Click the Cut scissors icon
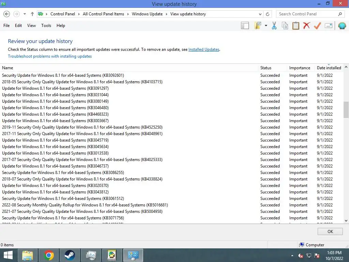Viewport: 349px width, 262px height. tap(274, 26)
